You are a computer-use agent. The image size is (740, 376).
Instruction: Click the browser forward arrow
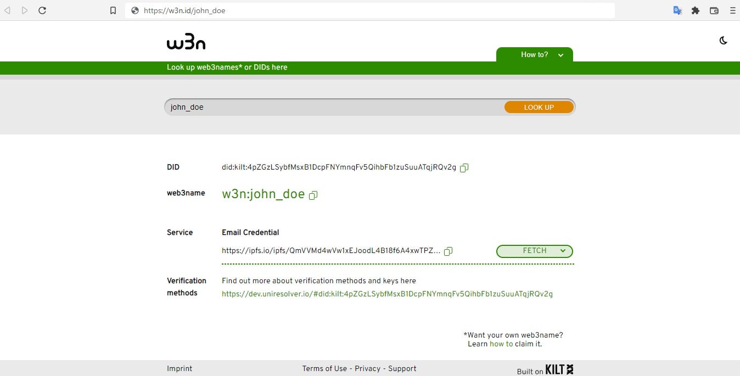click(x=25, y=10)
